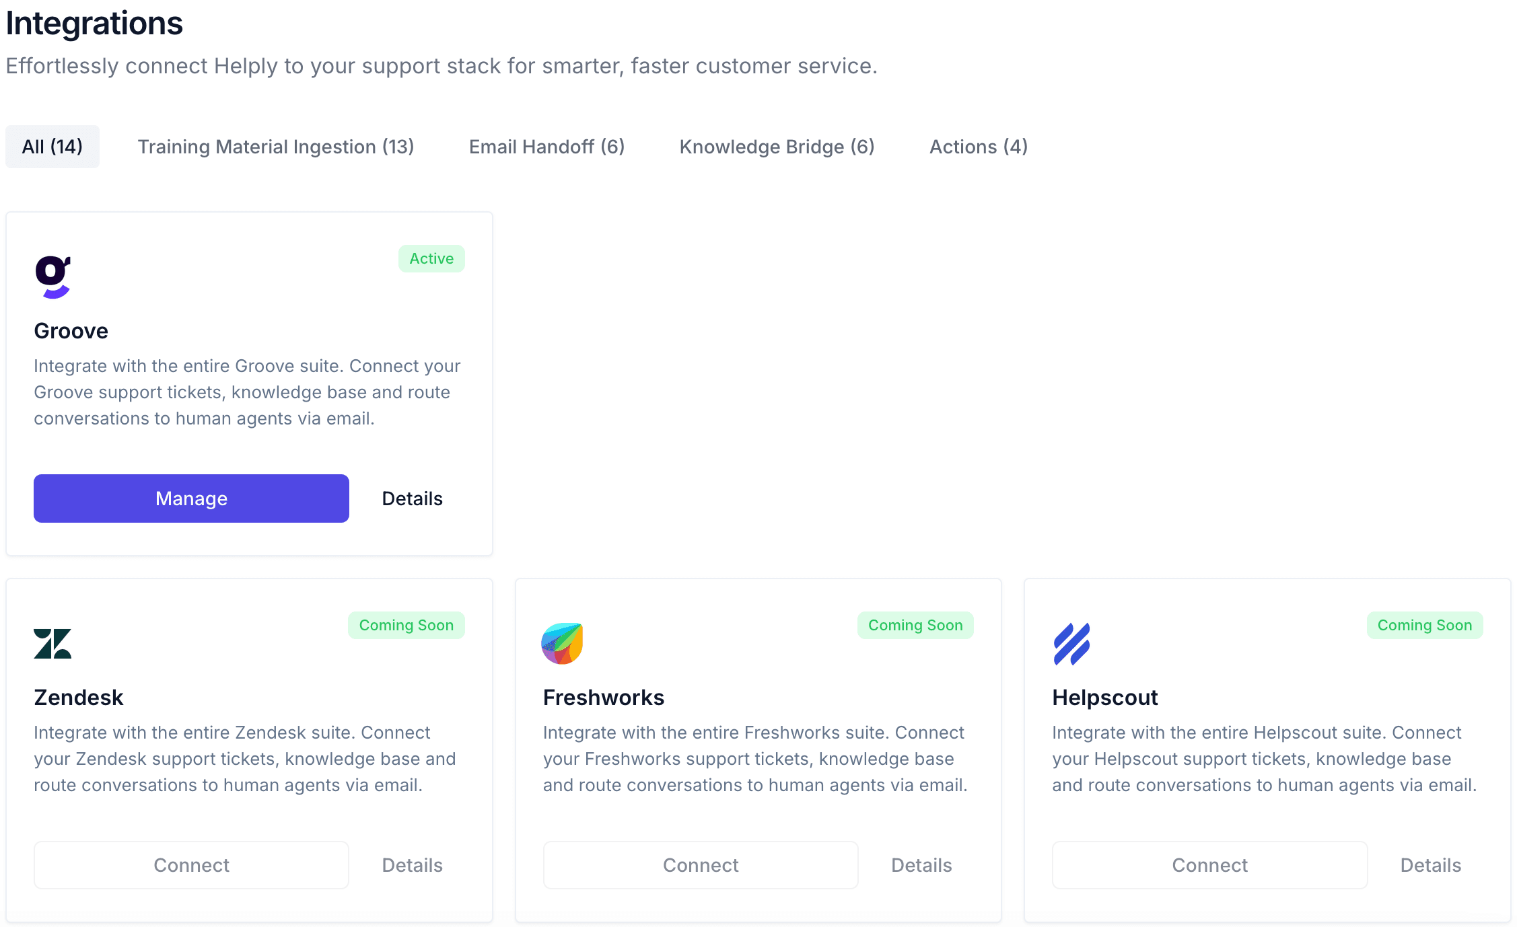Screen dimensions: 1517x927
Task: Click the Helpscout blue slash icon
Action: click(1073, 644)
